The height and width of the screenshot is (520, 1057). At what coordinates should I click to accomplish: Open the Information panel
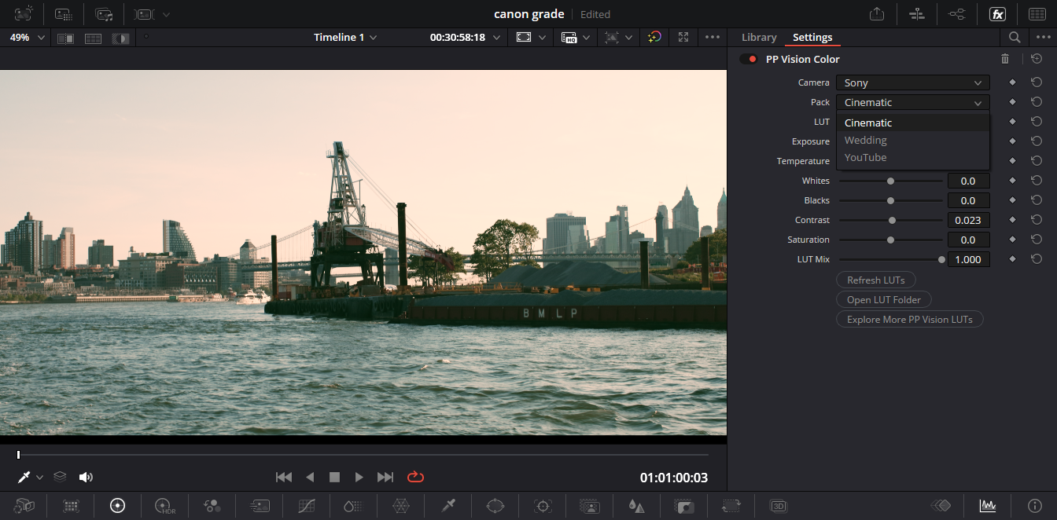click(1035, 506)
